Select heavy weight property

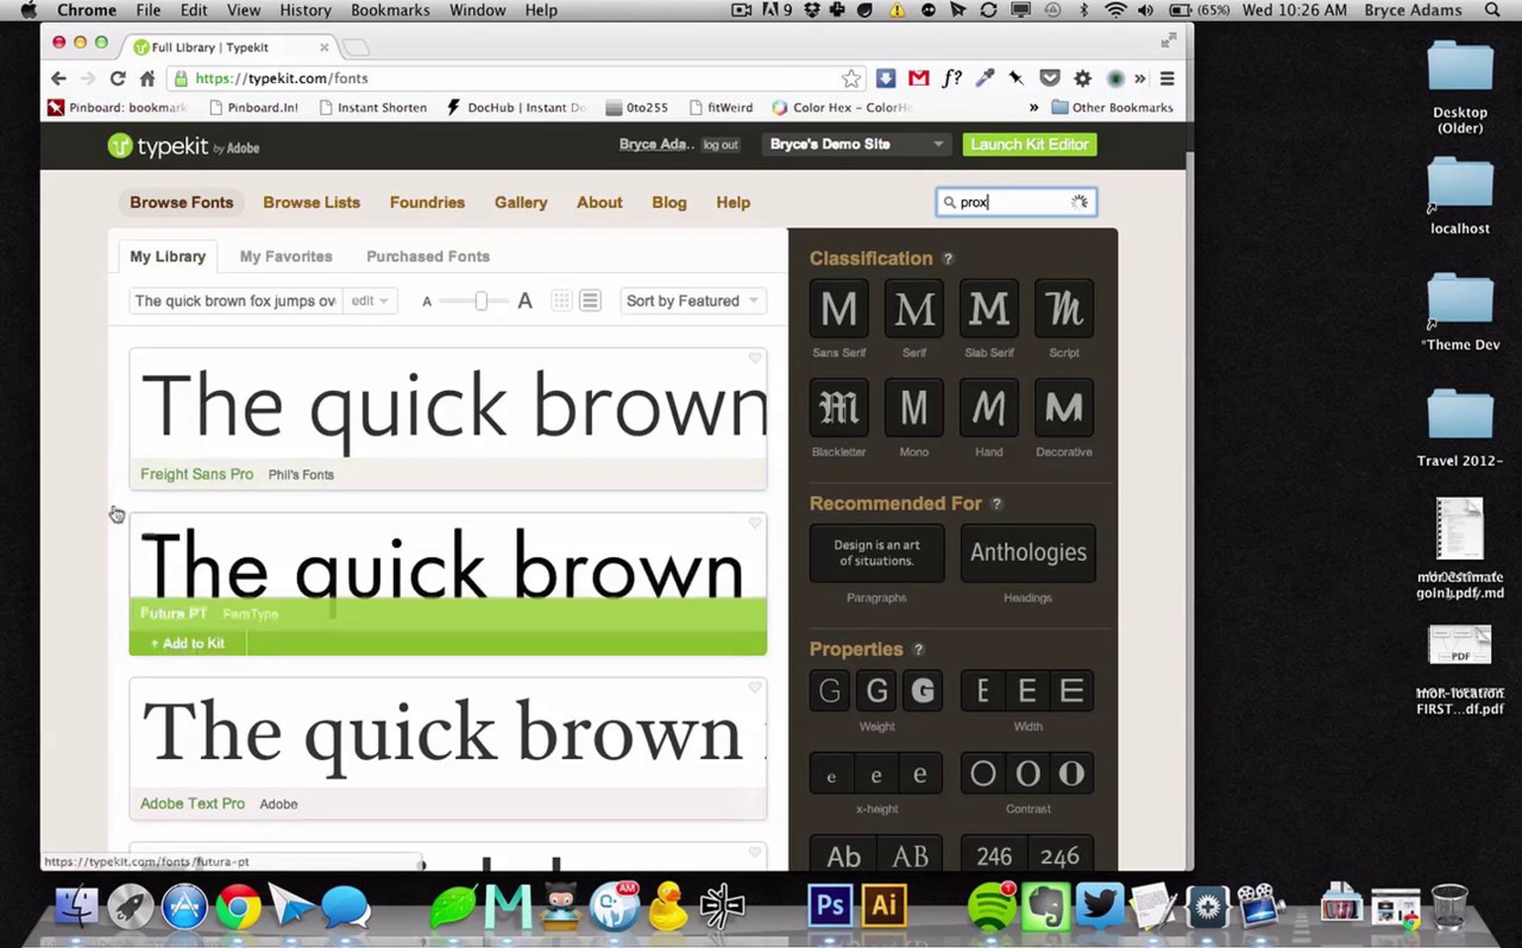click(x=923, y=690)
